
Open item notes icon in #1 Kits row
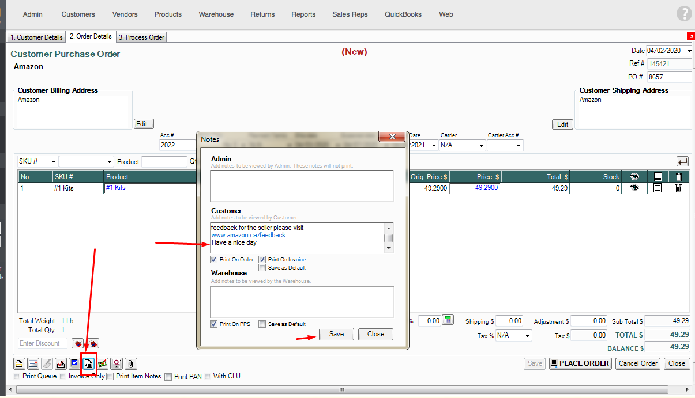coord(657,188)
